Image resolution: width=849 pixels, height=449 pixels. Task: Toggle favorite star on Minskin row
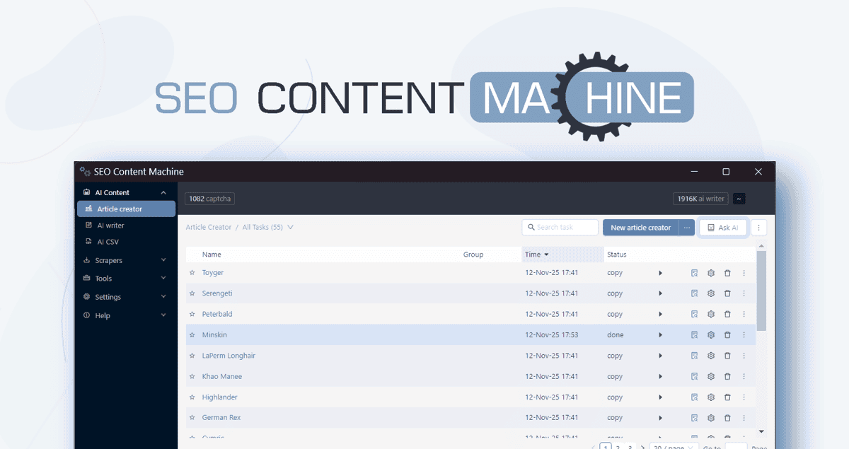(192, 335)
